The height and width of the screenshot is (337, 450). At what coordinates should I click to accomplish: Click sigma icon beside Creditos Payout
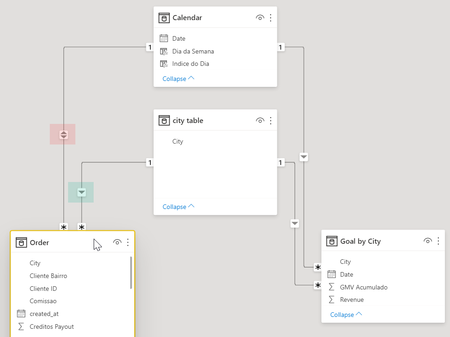(21, 326)
